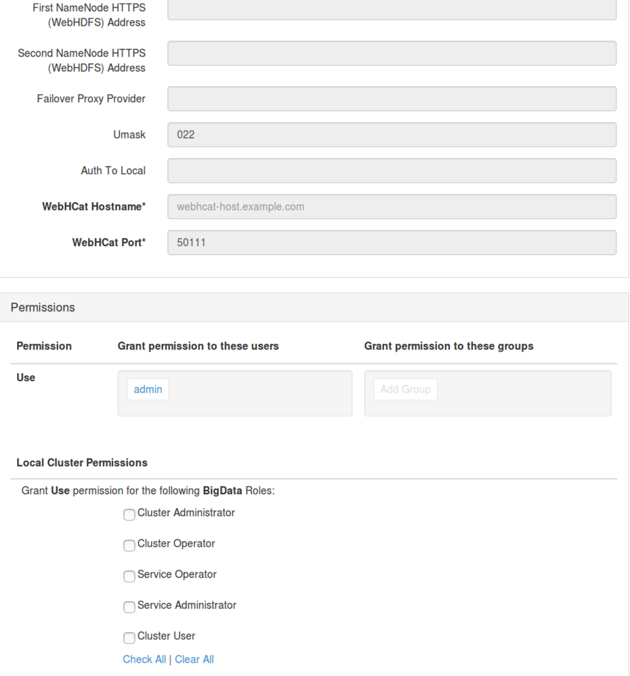Click the admin user tag
Image resolution: width=630 pixels, height=676 pixels.
(148, 389)
